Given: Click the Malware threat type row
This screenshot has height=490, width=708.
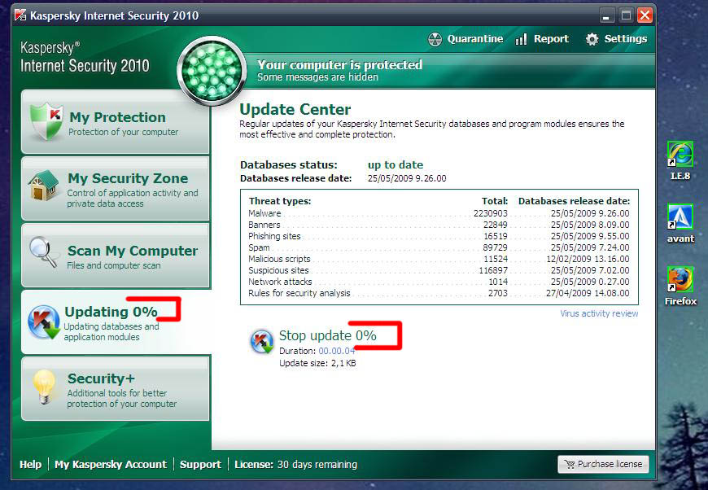Looking at the screenshot, I should pyautogui.click(x=439, y=213).
